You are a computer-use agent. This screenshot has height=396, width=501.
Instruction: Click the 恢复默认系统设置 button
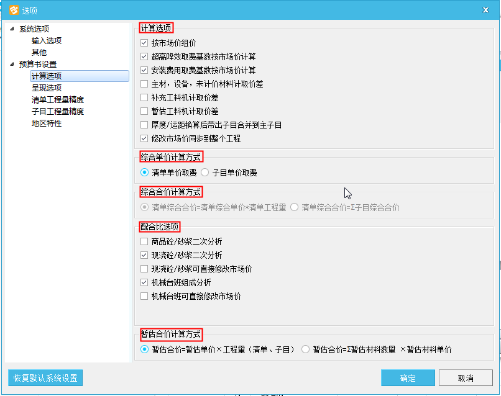(45, 378)
